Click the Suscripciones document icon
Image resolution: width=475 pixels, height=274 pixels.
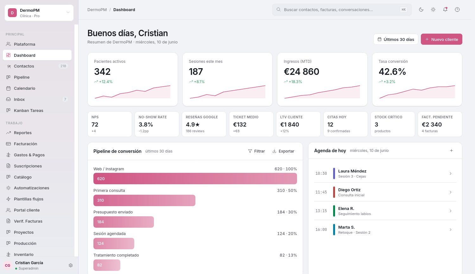[x=9, y=166]
